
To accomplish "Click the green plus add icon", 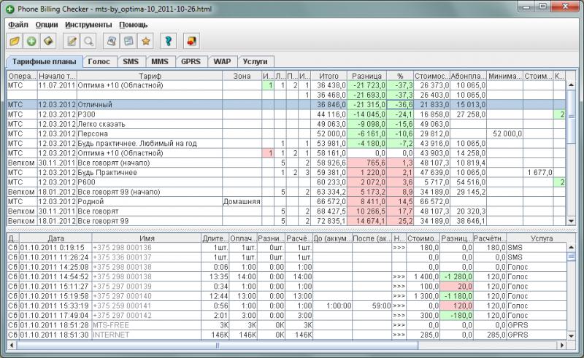I will pos(31,41).
